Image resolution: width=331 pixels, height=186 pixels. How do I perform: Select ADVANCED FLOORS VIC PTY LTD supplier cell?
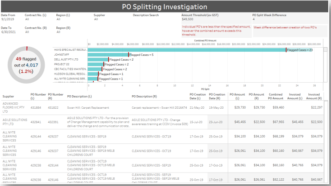click(x=14, y=107)
